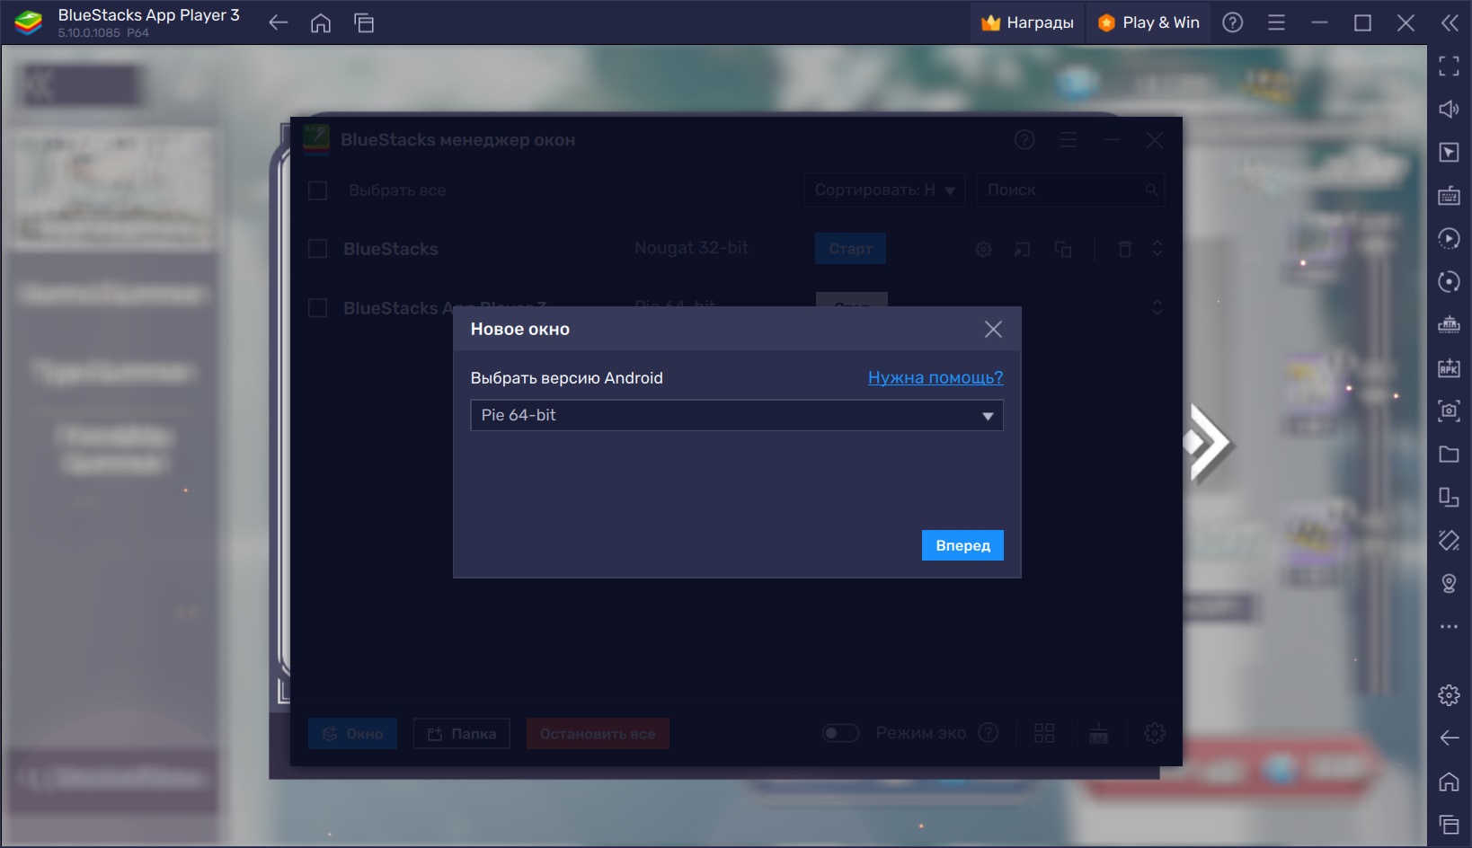The height and width of the screenshot is (848, 1472).
Task: Click Остановить все button
Action: (x=598, y=734)
